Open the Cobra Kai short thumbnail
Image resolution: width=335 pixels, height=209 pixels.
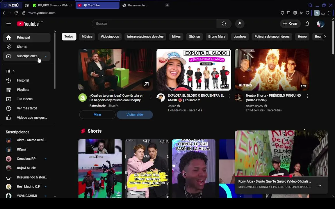147,169
